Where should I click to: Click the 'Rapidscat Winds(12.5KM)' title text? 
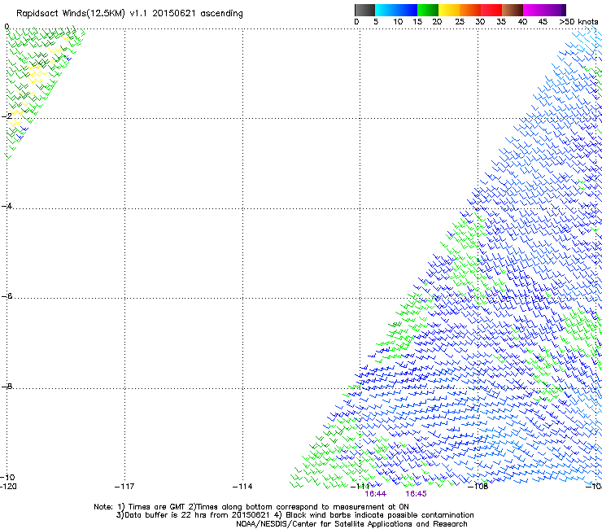(x=71, y=14)
